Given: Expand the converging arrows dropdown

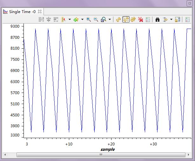Looking at the screenshot, I should pyautogui.click(x=171, y=19).
